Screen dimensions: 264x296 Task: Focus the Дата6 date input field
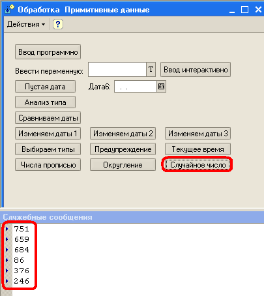[136, 87]
